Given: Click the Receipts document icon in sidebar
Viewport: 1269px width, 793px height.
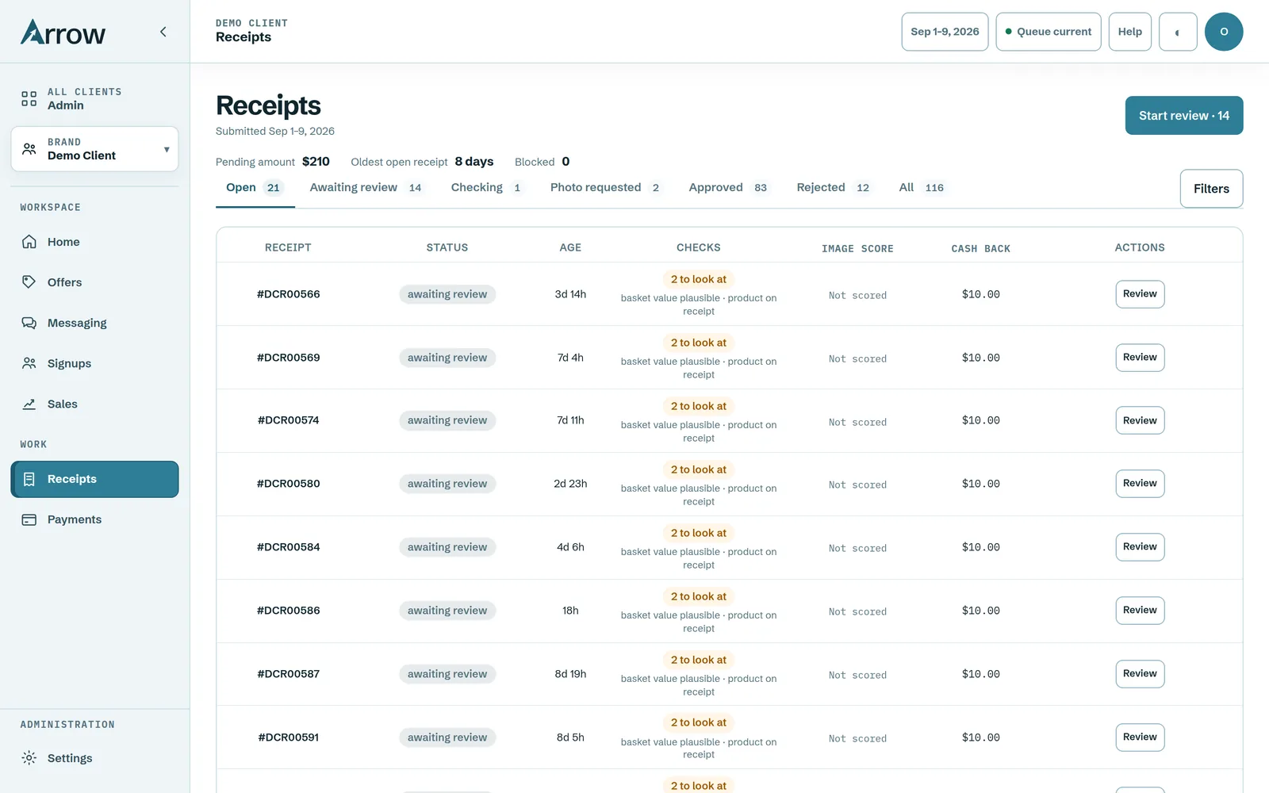Looking at the screenshot, I should [29, 479].
